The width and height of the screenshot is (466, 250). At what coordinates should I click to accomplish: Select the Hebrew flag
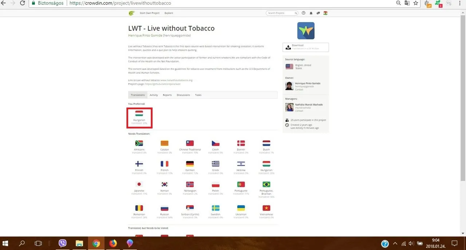coord(241,164)
